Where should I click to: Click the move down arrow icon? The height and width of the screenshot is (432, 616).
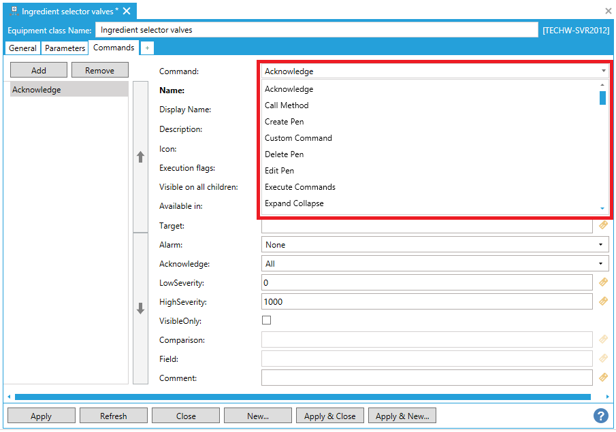pos(141,308)
